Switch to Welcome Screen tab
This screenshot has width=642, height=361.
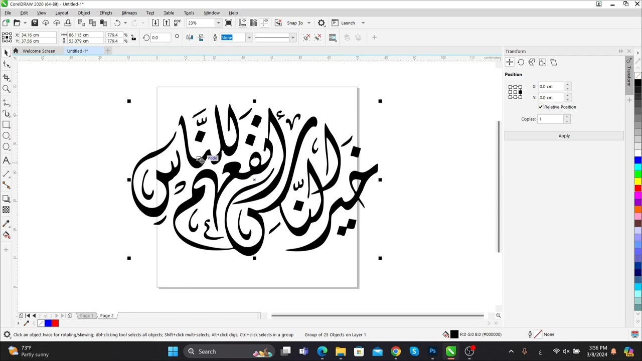(x=39, y=51)
